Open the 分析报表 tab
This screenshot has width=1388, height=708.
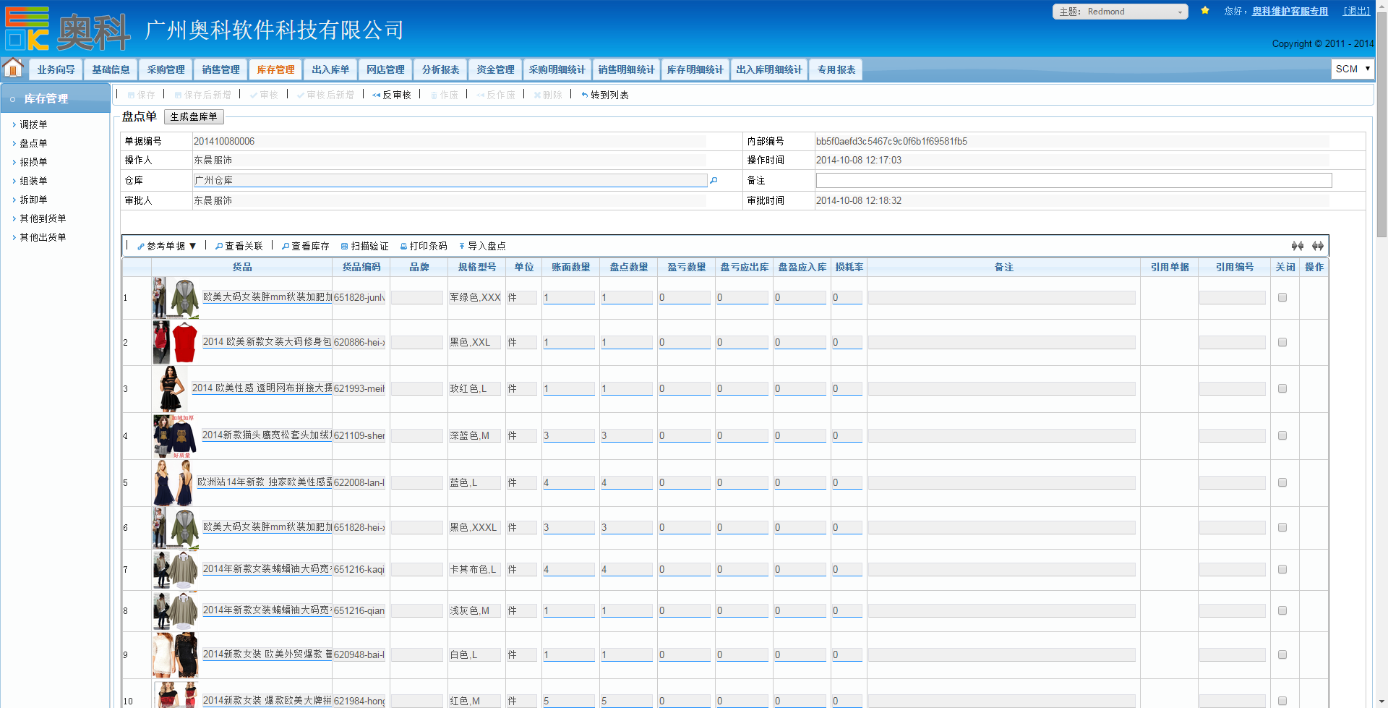coord(440,69)
